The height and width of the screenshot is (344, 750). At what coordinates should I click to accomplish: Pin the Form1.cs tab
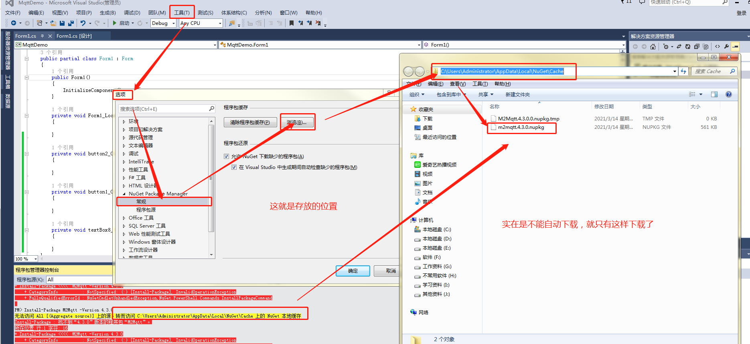42,36
